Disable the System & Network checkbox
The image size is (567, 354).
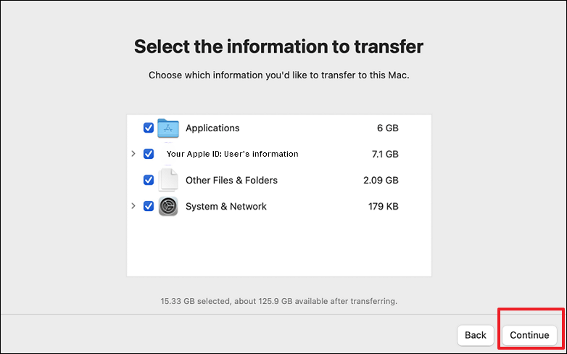(x=149, y=206)
